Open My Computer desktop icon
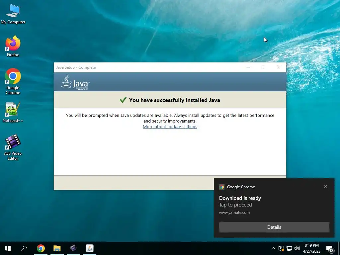Viewport: 340px width, 255px height. pyautogui.click(x=13, y=14)
